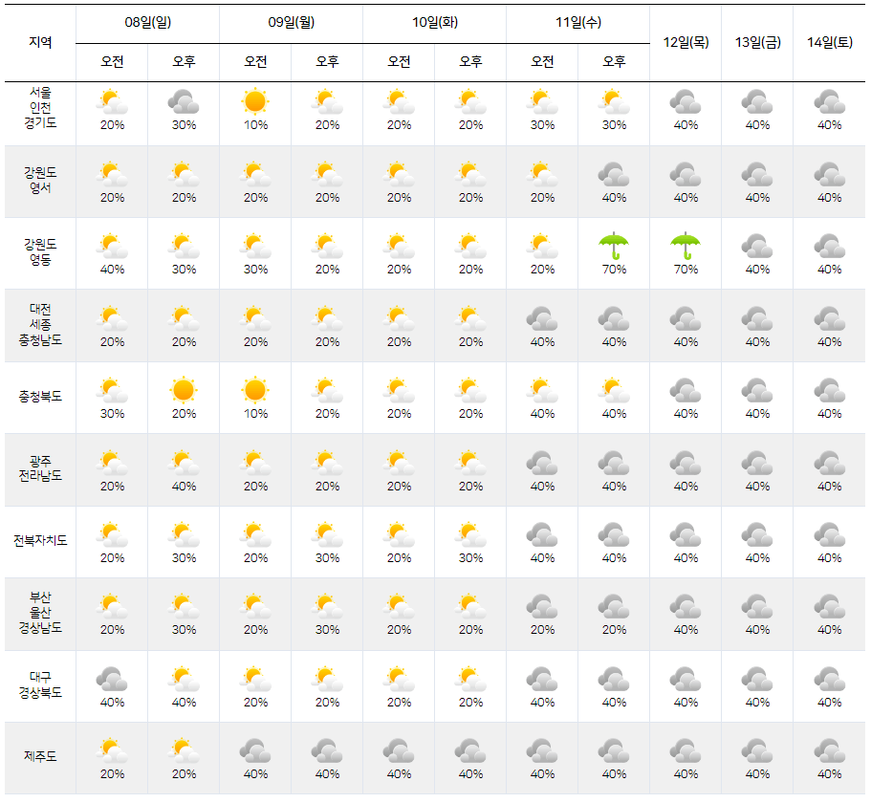Image resolution: width=871 pixels, height=803 pixels.
Task: Select the partly cloudy icon for 충청북도 11일 오후
Action: coord(614,390)
